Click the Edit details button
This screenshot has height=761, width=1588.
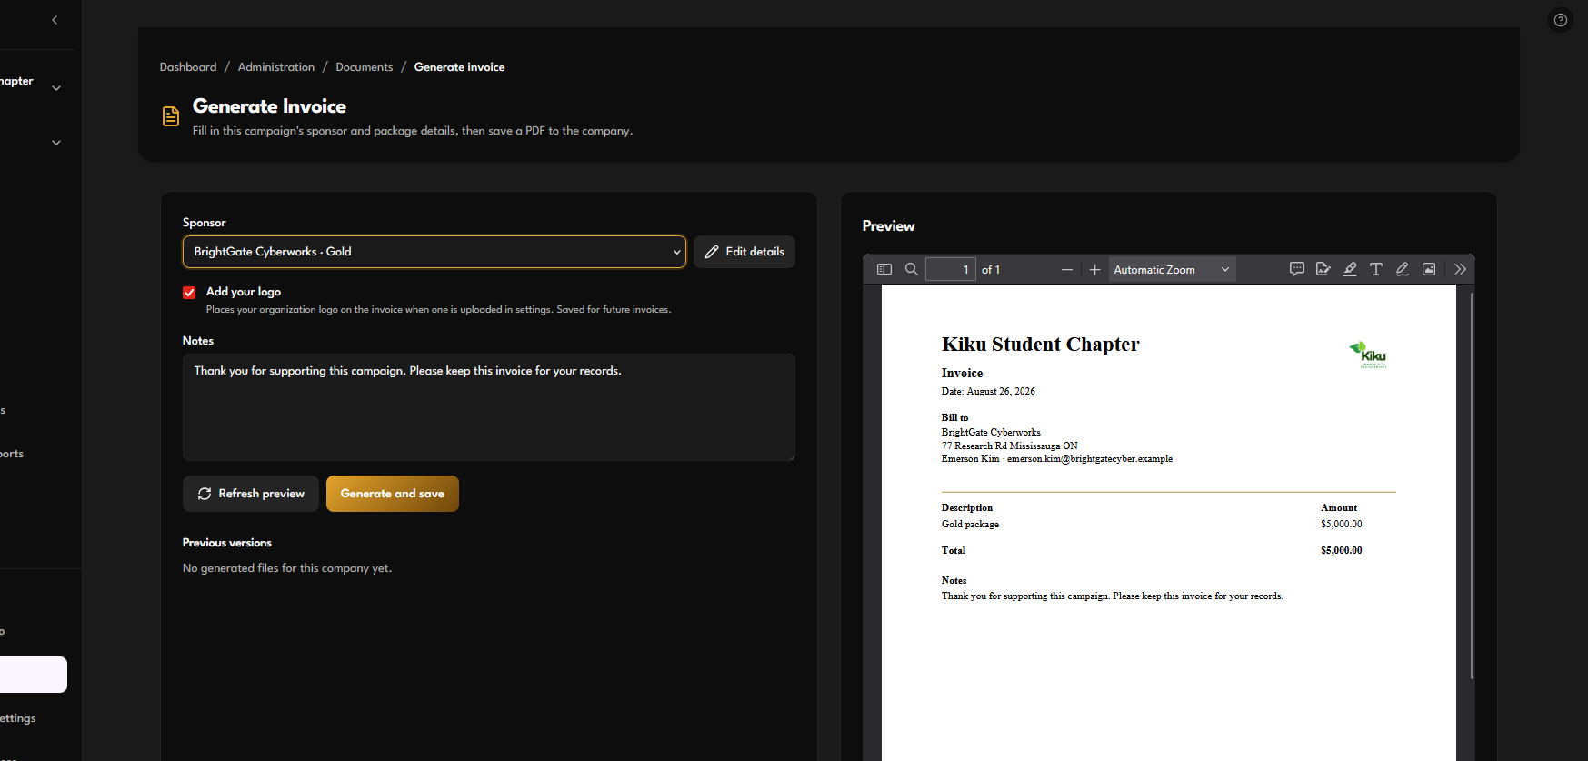click(x=744, y=252)
